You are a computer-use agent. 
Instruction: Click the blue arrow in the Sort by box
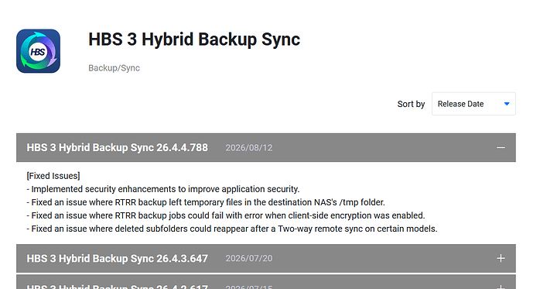(507, 104)
